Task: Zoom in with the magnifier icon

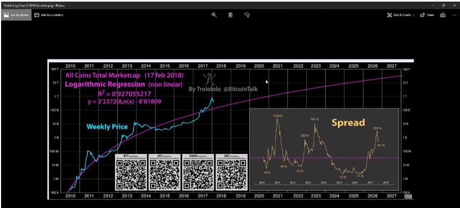Action: click(x=214, y=15)
